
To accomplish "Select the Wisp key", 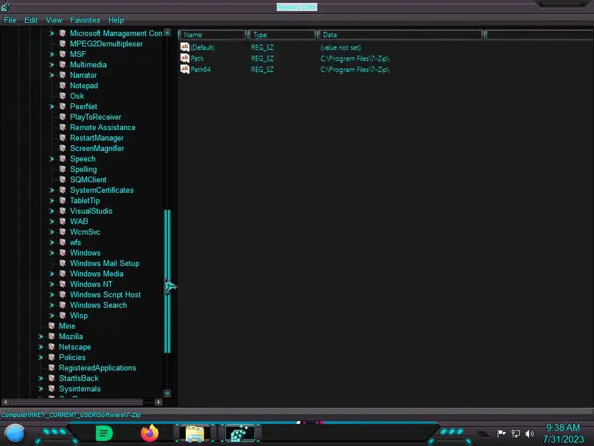I will point(79,315).
